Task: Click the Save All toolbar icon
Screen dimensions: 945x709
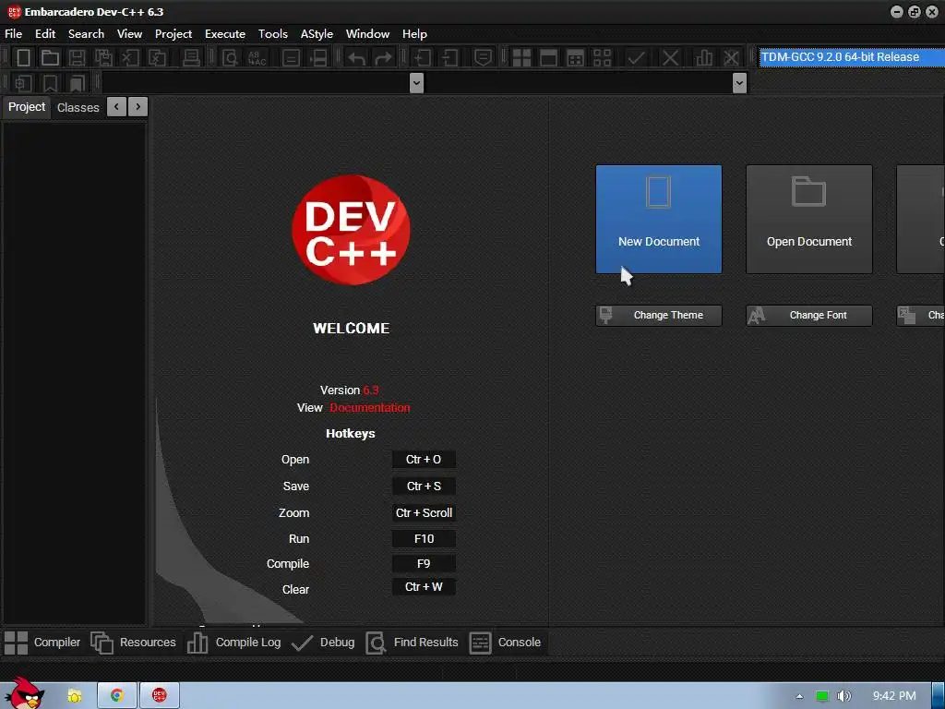Action: 103,58
